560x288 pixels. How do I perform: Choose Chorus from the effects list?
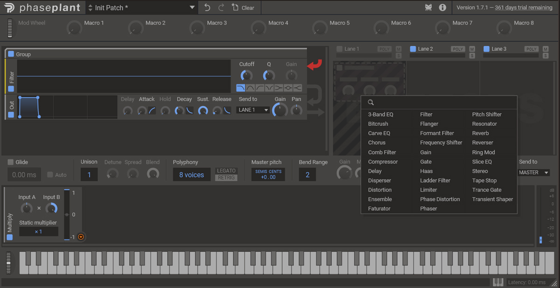pyautogui.click(x=377, y=143)
